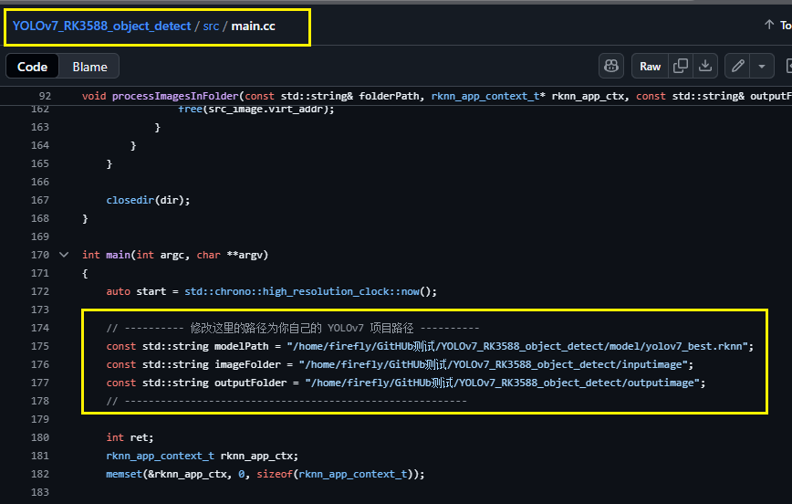Switch to the Code tab
The image size is (792, 504).
pyautogui.click(x=32, y=67)
